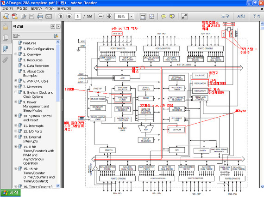Go to previous page arrow
Screen dimensions: 264x197
click(x=61, y=16)
